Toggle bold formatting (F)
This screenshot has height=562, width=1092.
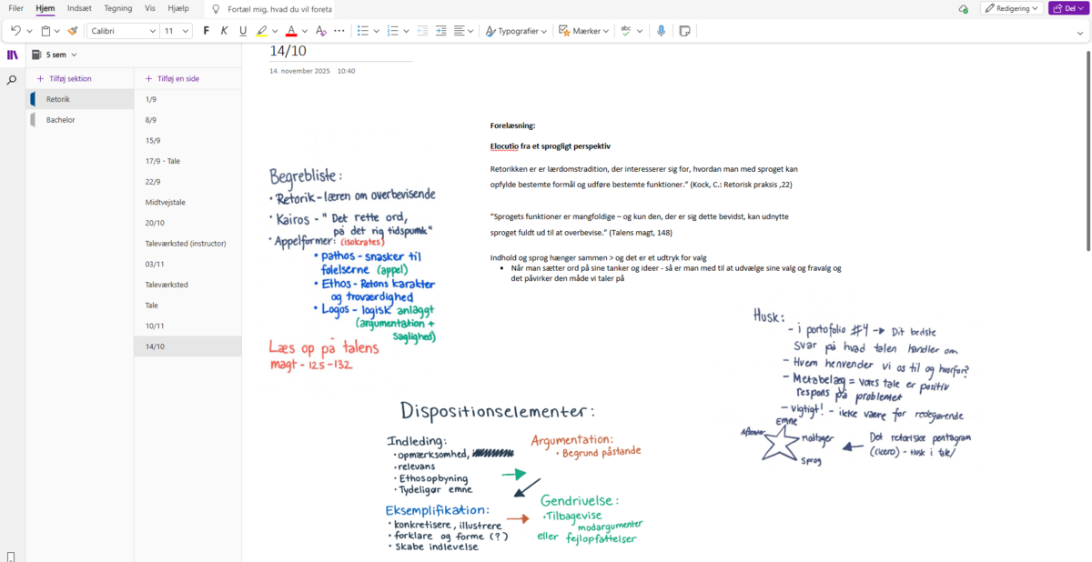[206, 31]
